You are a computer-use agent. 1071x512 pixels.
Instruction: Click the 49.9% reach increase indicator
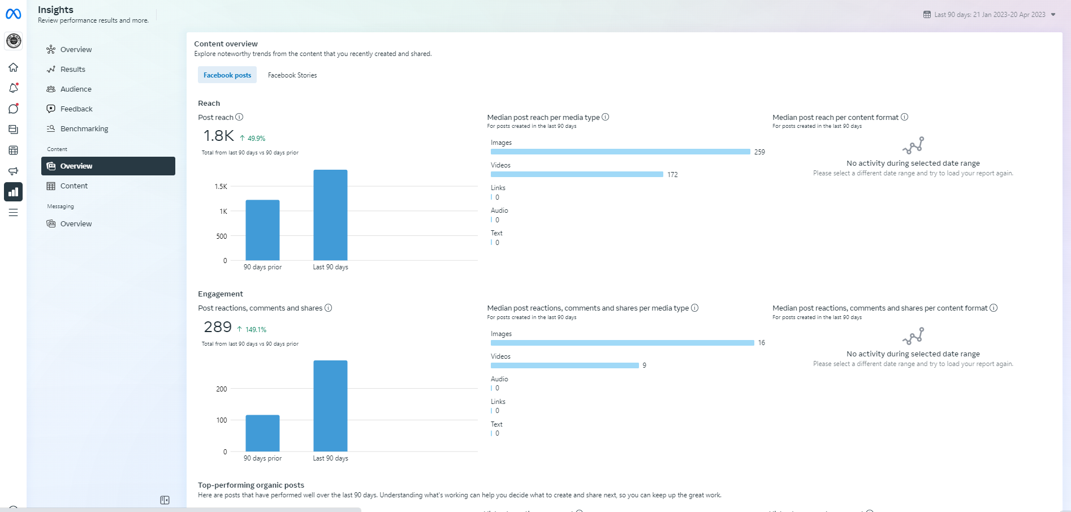point(252,139)
